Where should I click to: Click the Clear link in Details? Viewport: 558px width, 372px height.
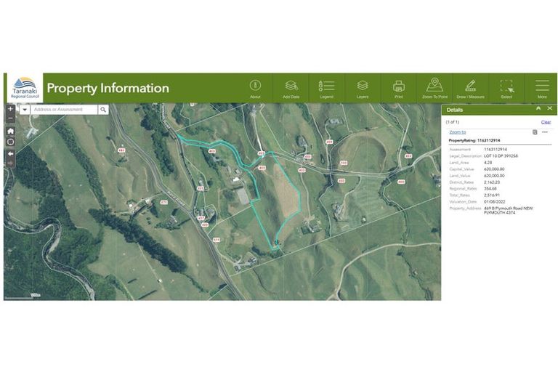click(546, 122)
